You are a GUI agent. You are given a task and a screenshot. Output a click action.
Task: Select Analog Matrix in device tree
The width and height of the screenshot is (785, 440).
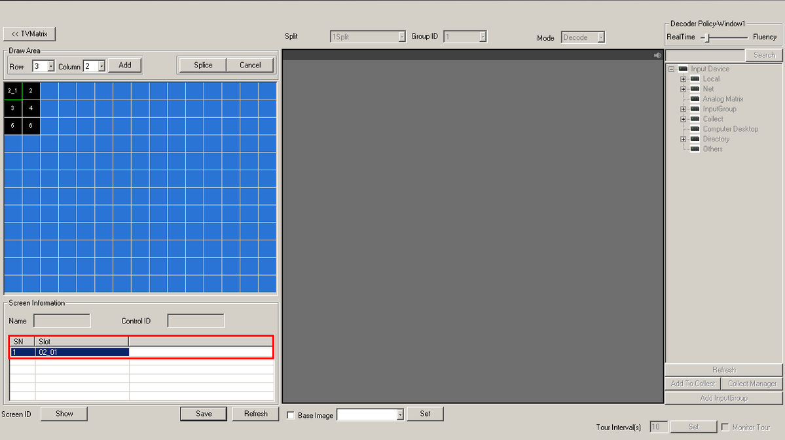(723, 99)
